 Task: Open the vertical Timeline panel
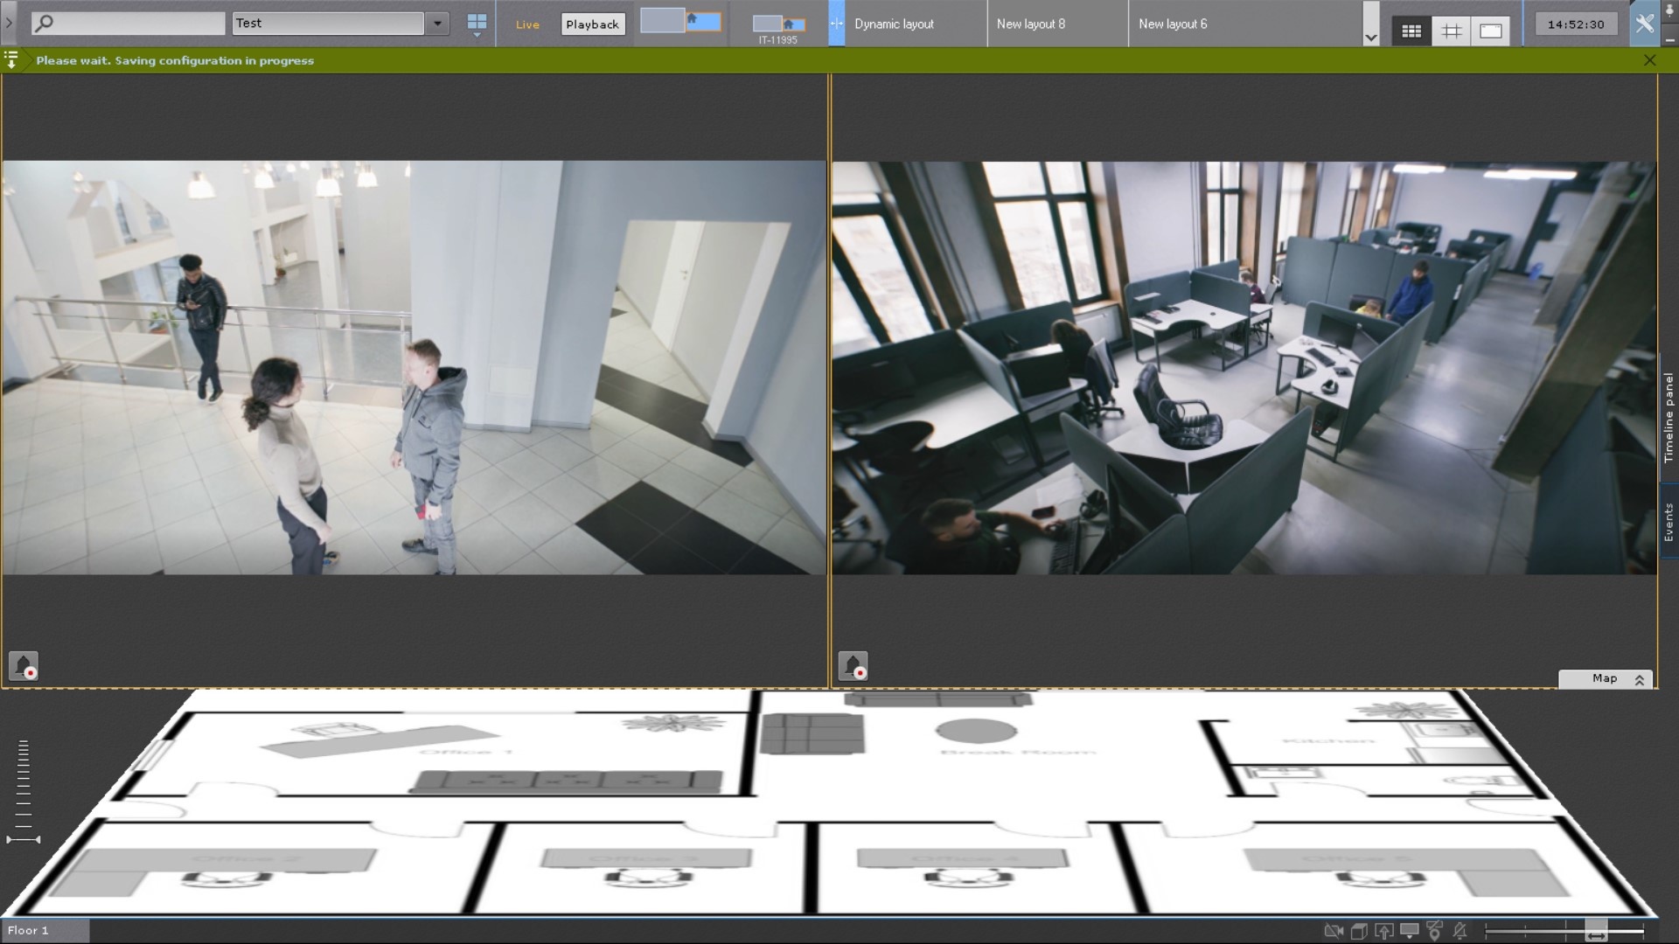1669,417
